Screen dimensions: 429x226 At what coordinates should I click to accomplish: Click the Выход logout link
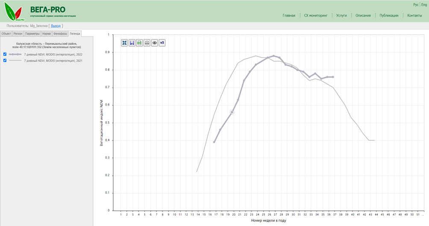(x=56, y=26)
